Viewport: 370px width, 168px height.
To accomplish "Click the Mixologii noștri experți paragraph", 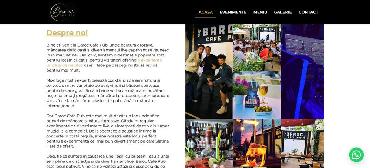I will pyautogui.click(x=108, y=93).
